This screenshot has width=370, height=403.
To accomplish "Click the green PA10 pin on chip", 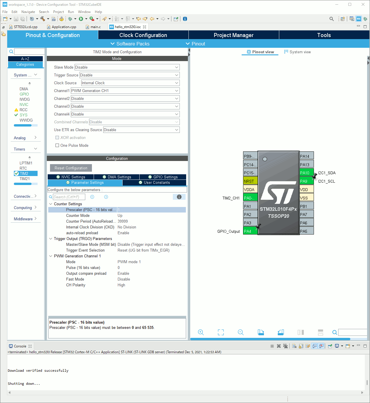I will point(307,173).
